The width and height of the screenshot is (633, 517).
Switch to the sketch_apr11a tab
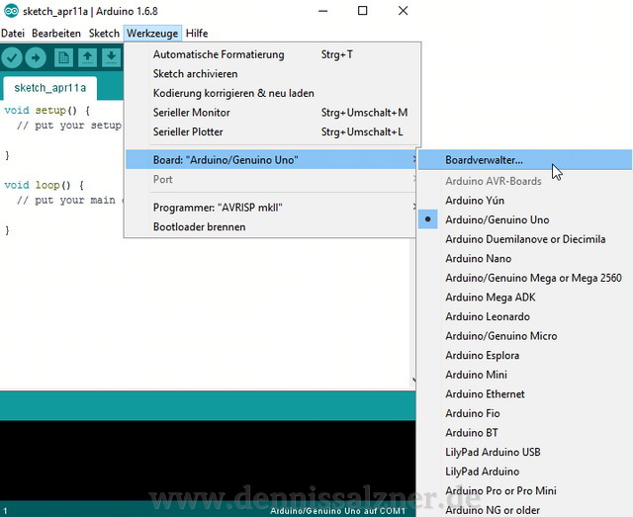pyautogui.click(x=50, y=88)
